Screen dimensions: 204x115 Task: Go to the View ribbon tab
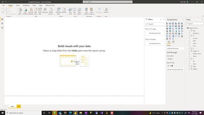tap(34, 5)
